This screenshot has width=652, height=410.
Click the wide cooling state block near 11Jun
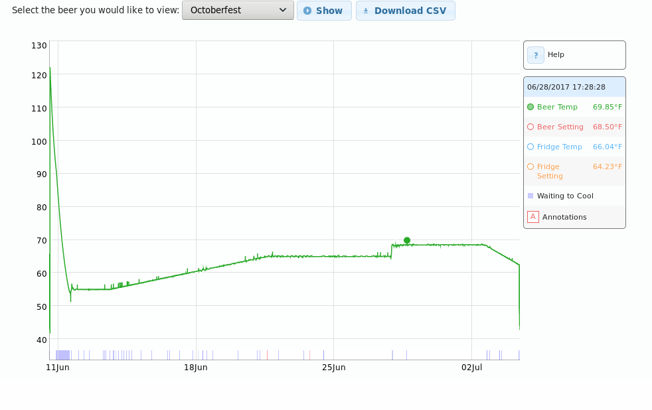pyautogui.click(x=63, y=355)
